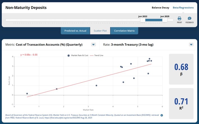The height and width of the screenshot is (124, 199).
Task: Open Cost of Transaction Accounts metric selector
Action: coord(49,45)
